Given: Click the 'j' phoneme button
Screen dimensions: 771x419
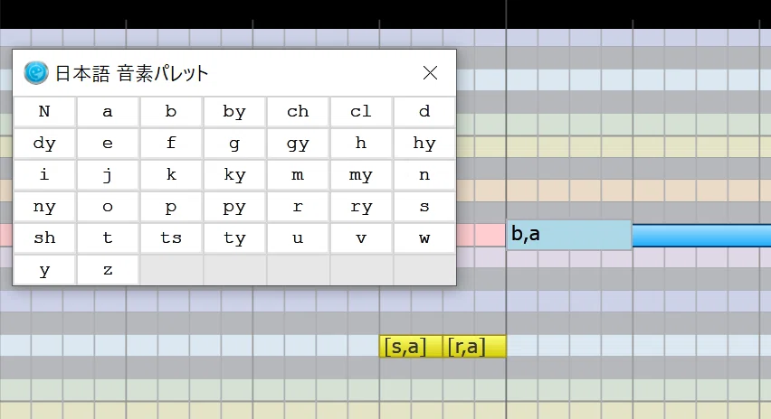Looking at the screenshot, I should click(x=108, y=174).
